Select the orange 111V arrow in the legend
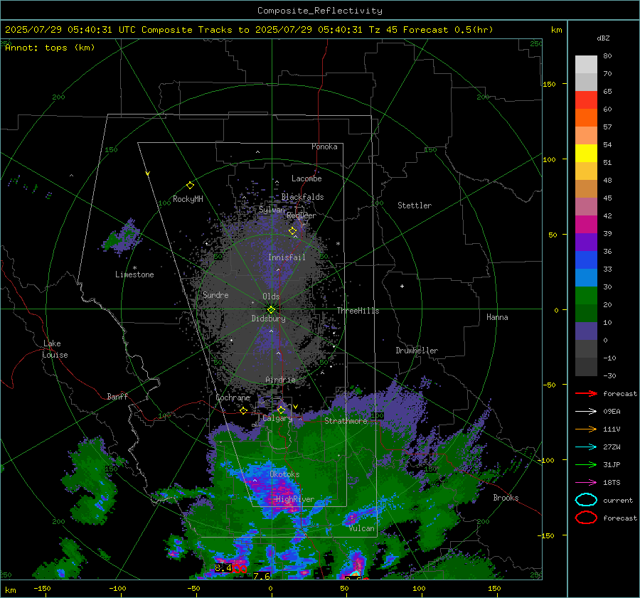 [x=586, y=429]
